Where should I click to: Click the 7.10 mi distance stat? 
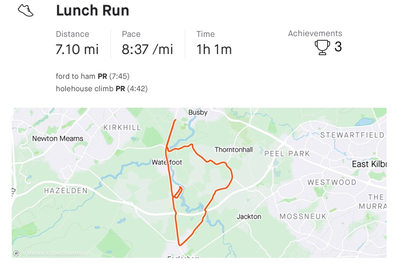coord(77,50)
